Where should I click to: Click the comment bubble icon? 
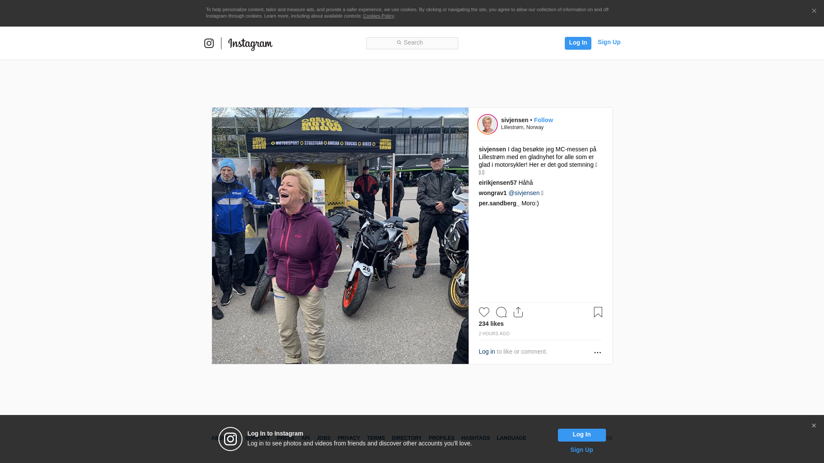(501, 312)
